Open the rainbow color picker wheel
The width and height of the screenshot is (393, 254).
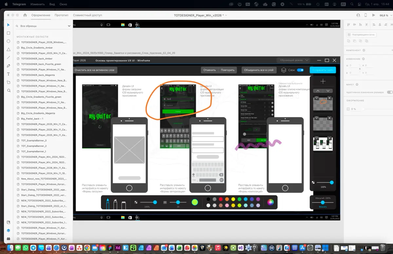pos(271,202)
